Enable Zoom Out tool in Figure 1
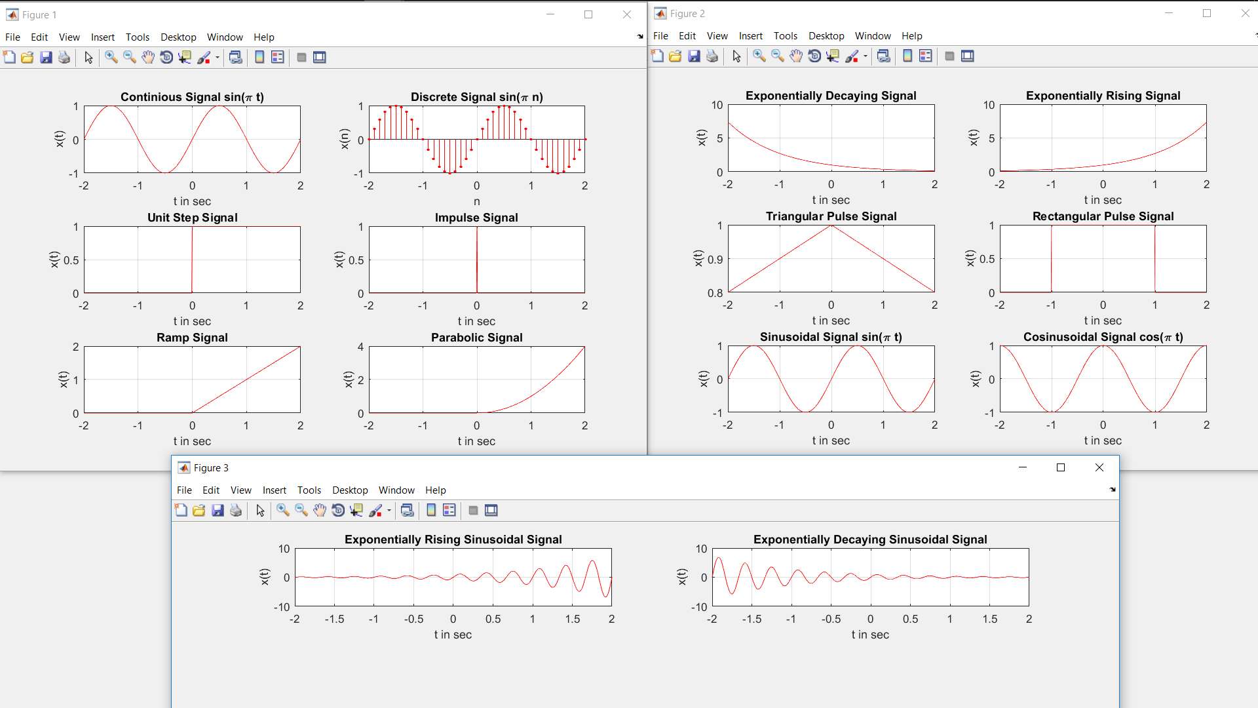This screenshot has height=708, width=1258. click(x=130, y=58)
